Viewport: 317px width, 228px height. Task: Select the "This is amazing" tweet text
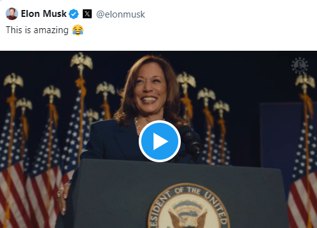pyautogui.click(x=37, y=30)
